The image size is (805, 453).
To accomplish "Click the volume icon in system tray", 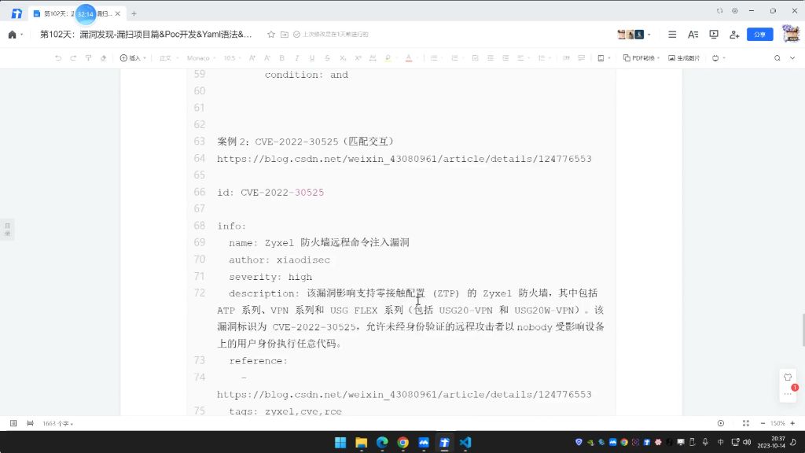I will click(x=747, y=442).
